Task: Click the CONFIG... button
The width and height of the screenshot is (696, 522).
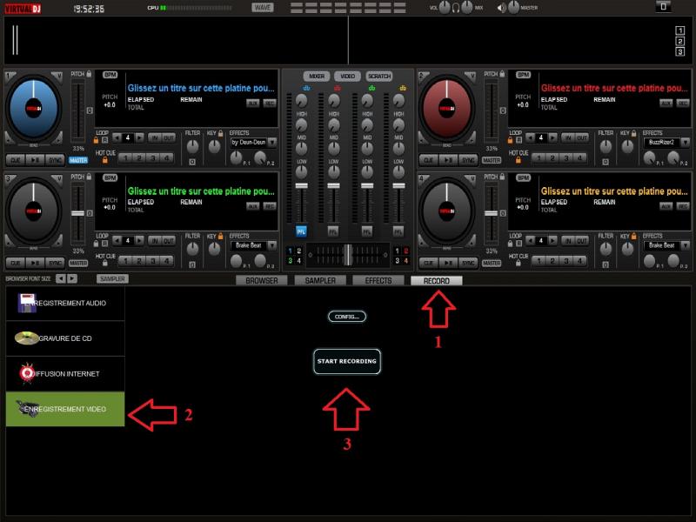Action: coord(346,317)
